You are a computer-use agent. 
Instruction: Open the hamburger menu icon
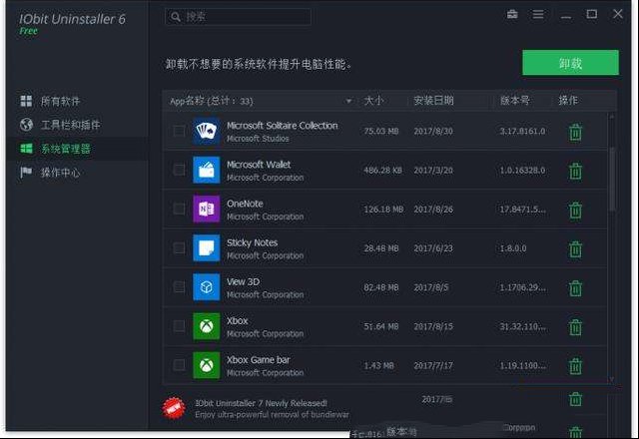tap(538, 15)
